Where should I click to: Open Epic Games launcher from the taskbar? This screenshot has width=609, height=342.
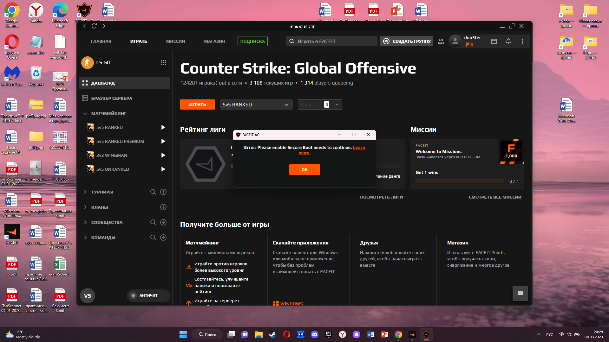tap(328, 334)
